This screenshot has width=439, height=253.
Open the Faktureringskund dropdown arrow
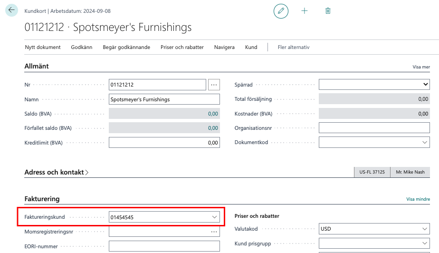214,217
